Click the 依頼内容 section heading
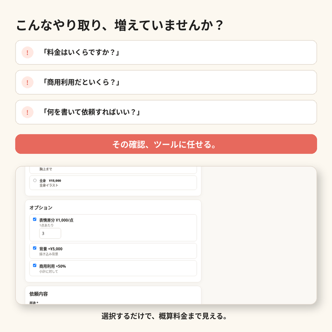Image resolution: width=332 pixels, height=332 pixels. [39, 294]
